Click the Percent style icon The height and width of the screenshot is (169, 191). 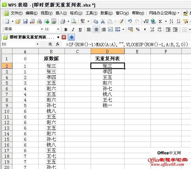click(138, 29)
